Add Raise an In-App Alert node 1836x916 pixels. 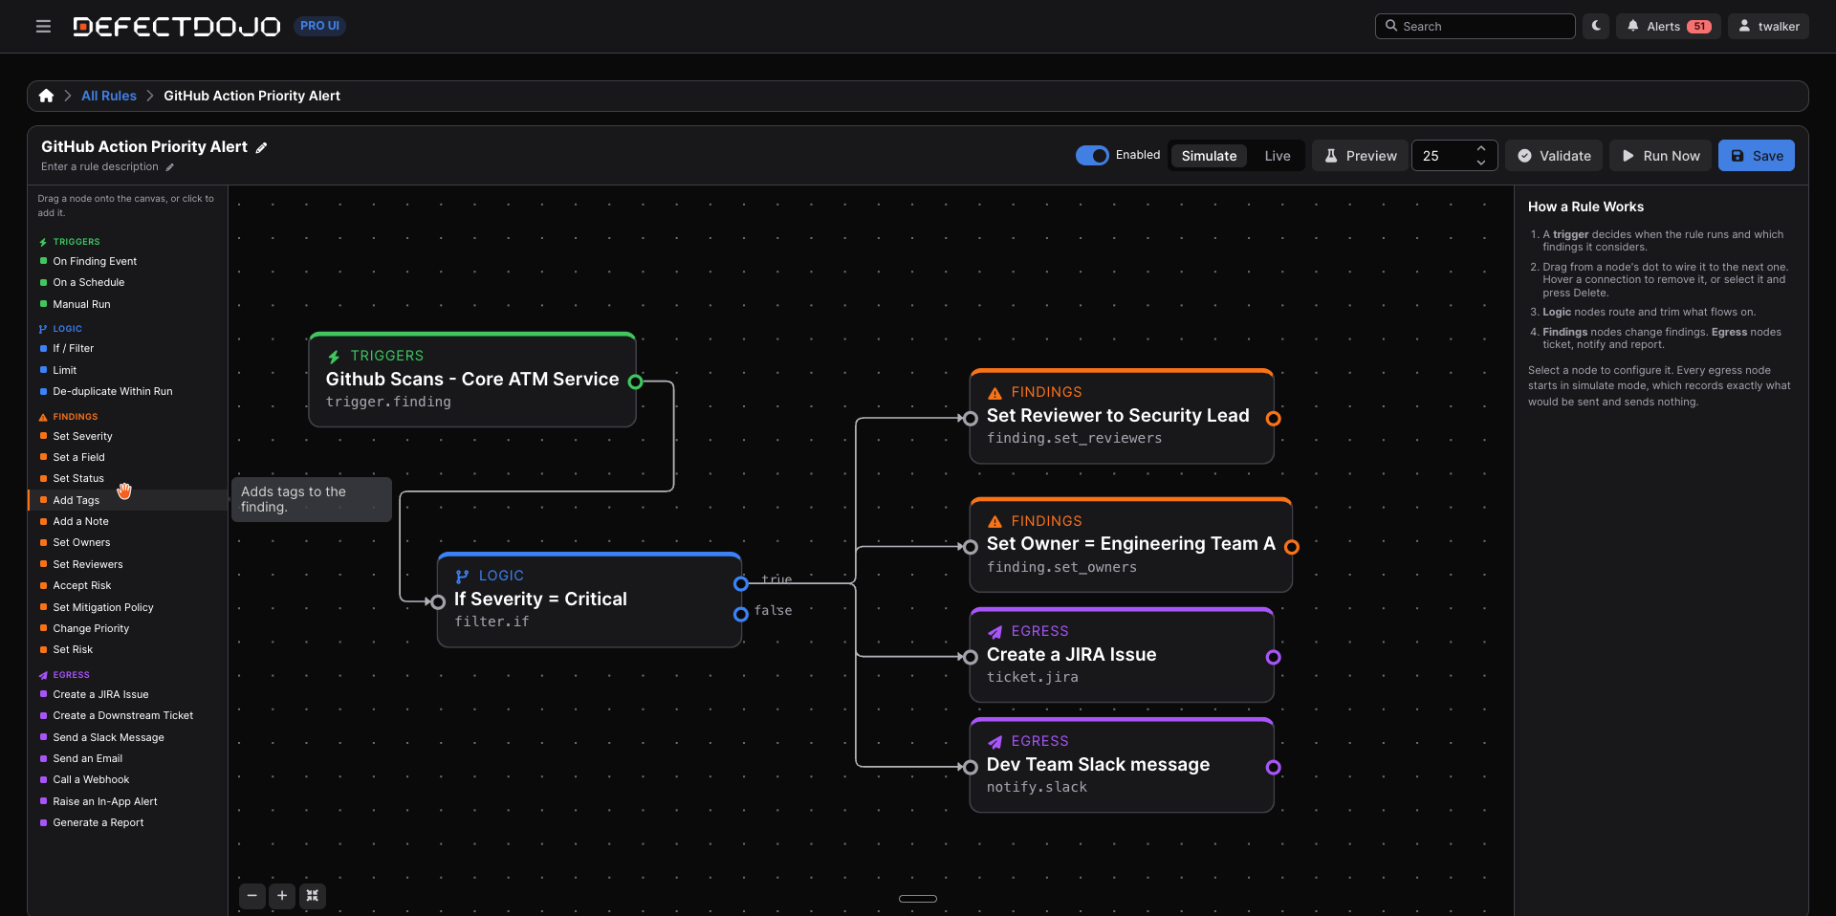128,801
